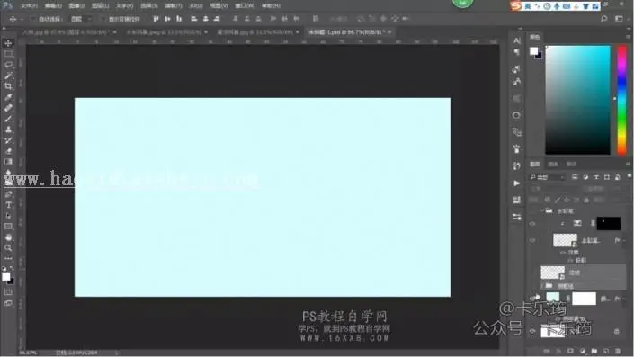This screenshot has height=357, width=634.
Task: Select the Rectangular Marquee tool
Action: point(8,54)
